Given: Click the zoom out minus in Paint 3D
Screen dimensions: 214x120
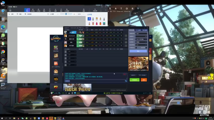Looking at the screenshot, I should click(58, 14).
